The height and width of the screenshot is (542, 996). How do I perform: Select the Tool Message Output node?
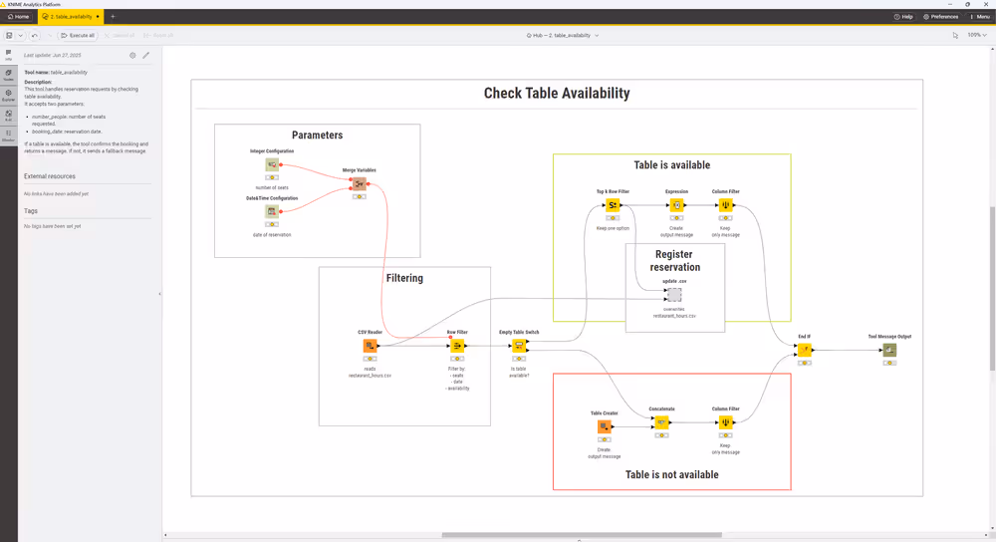tap(889, 351)
